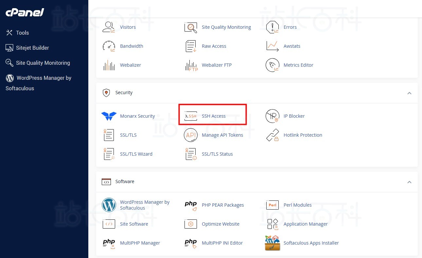Click the Manage API Tokens icon
The width and height of the screenshot is (422, 258).
click(191, 135)
